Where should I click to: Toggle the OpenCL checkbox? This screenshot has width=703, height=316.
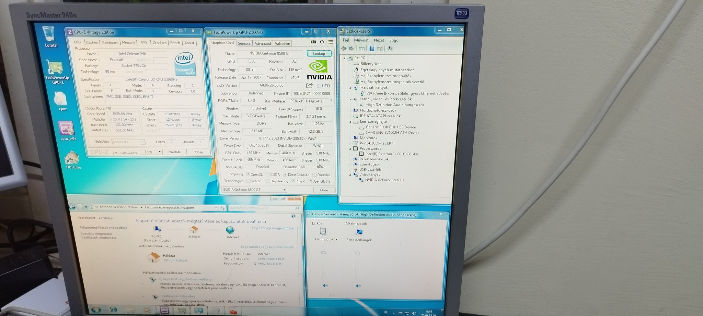(x=248, y=174)
